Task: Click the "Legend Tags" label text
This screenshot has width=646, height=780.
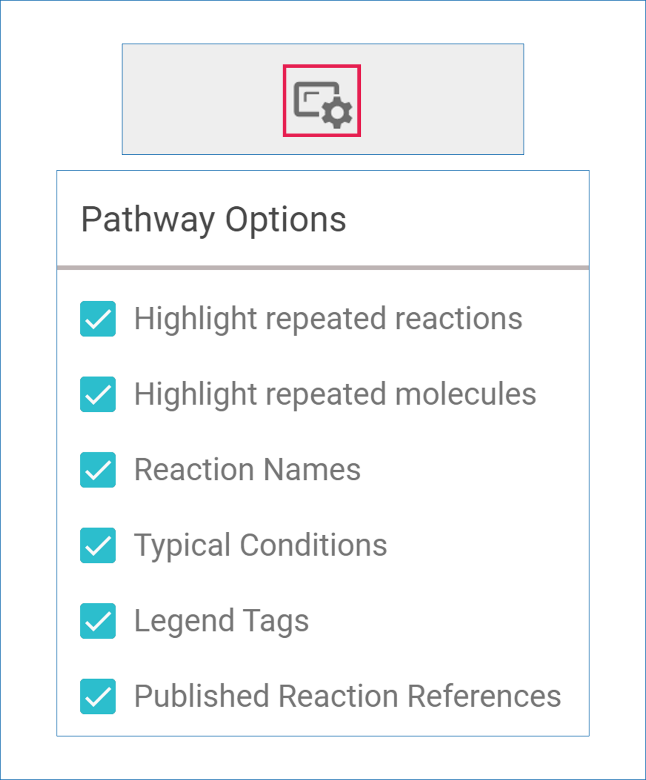Action: coord(221,621)
